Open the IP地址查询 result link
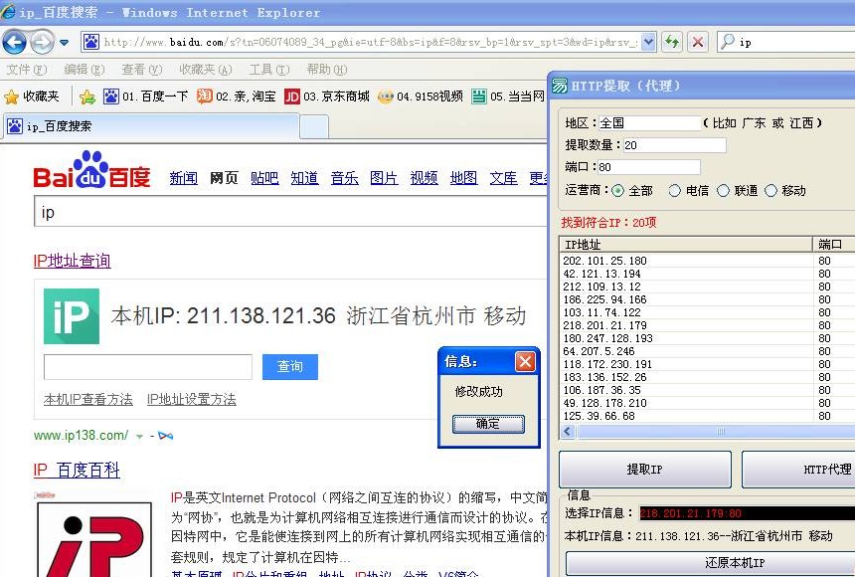This screenshot has height=577, width=855. pyautogui.click(x=72, y=261)
